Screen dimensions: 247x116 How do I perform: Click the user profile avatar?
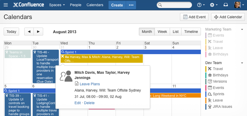coord(237,5)
